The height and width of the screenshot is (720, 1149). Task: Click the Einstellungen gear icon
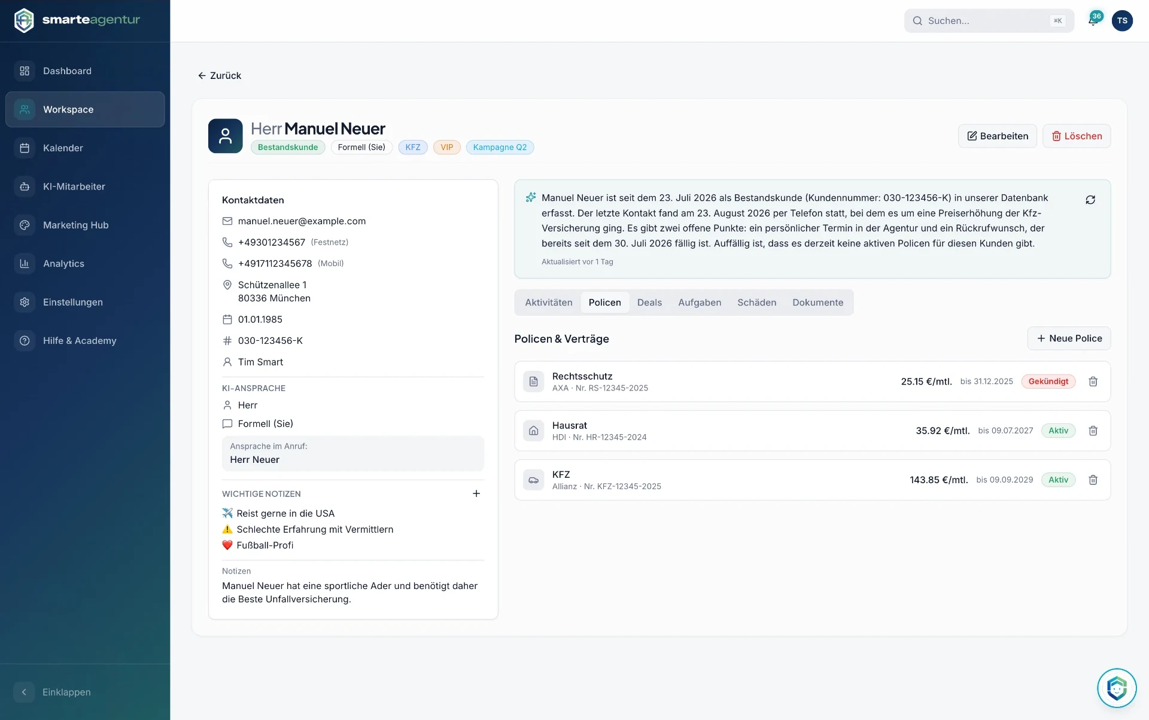point(25,302)
